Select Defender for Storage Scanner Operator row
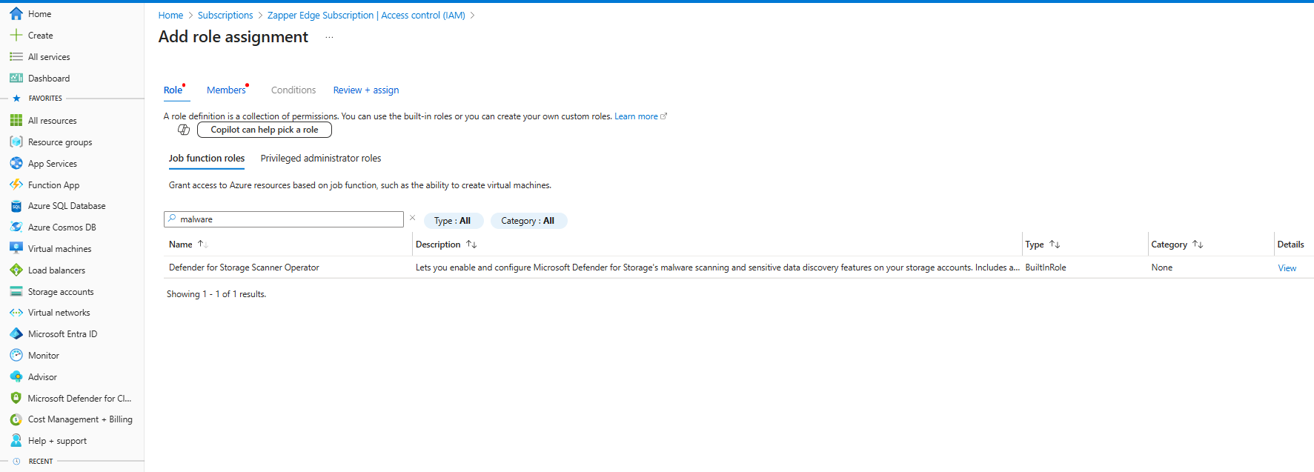This screenshot has height=472, width=1314. [x=738, y=267]
